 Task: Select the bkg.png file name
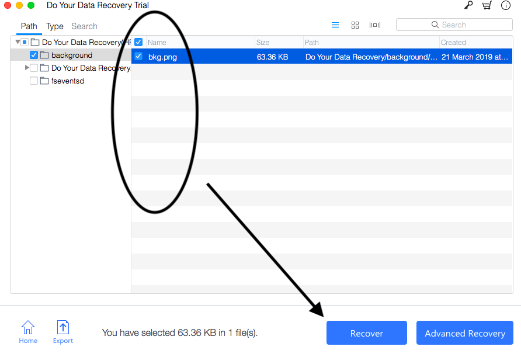click(162, 57)
